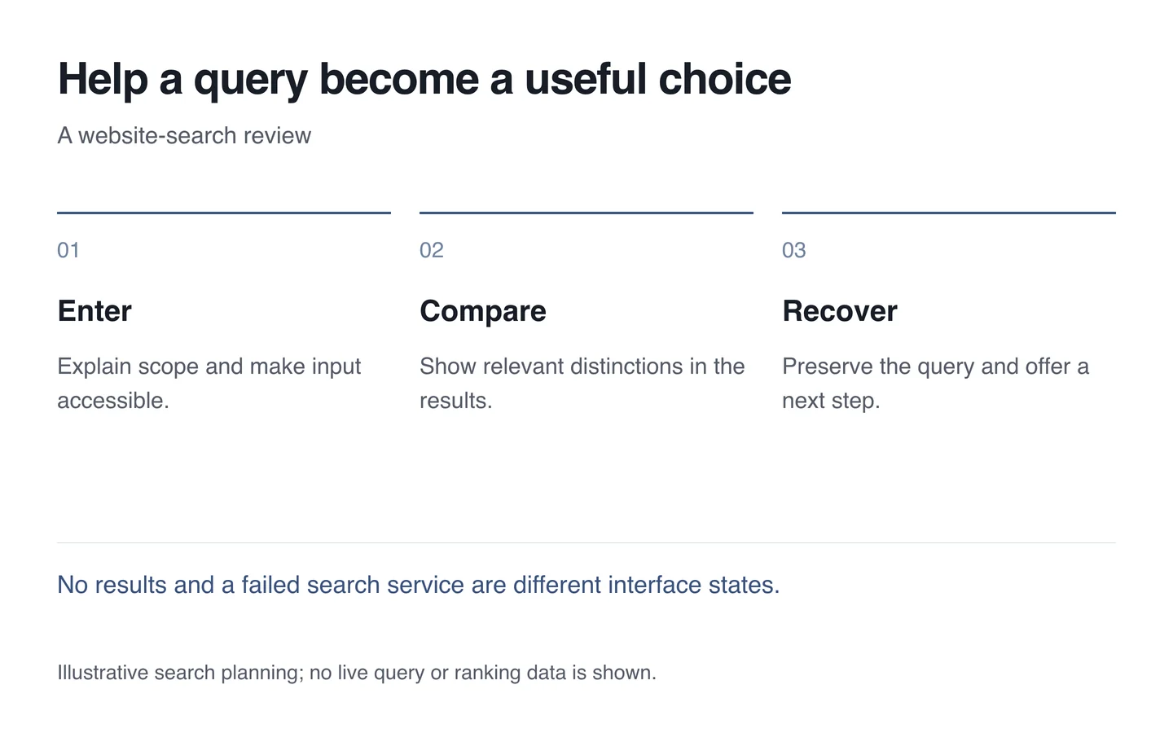Screen dimensions: 1173x733
Task: Click the illustrative search planning footnote
Action: pos(357,673)
